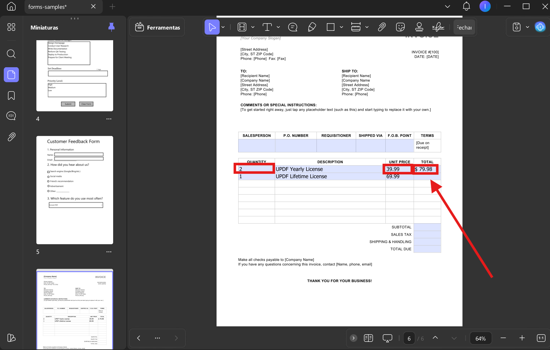Open the signature tool
This screenshot has height=350, width=550.
(438, 27)
